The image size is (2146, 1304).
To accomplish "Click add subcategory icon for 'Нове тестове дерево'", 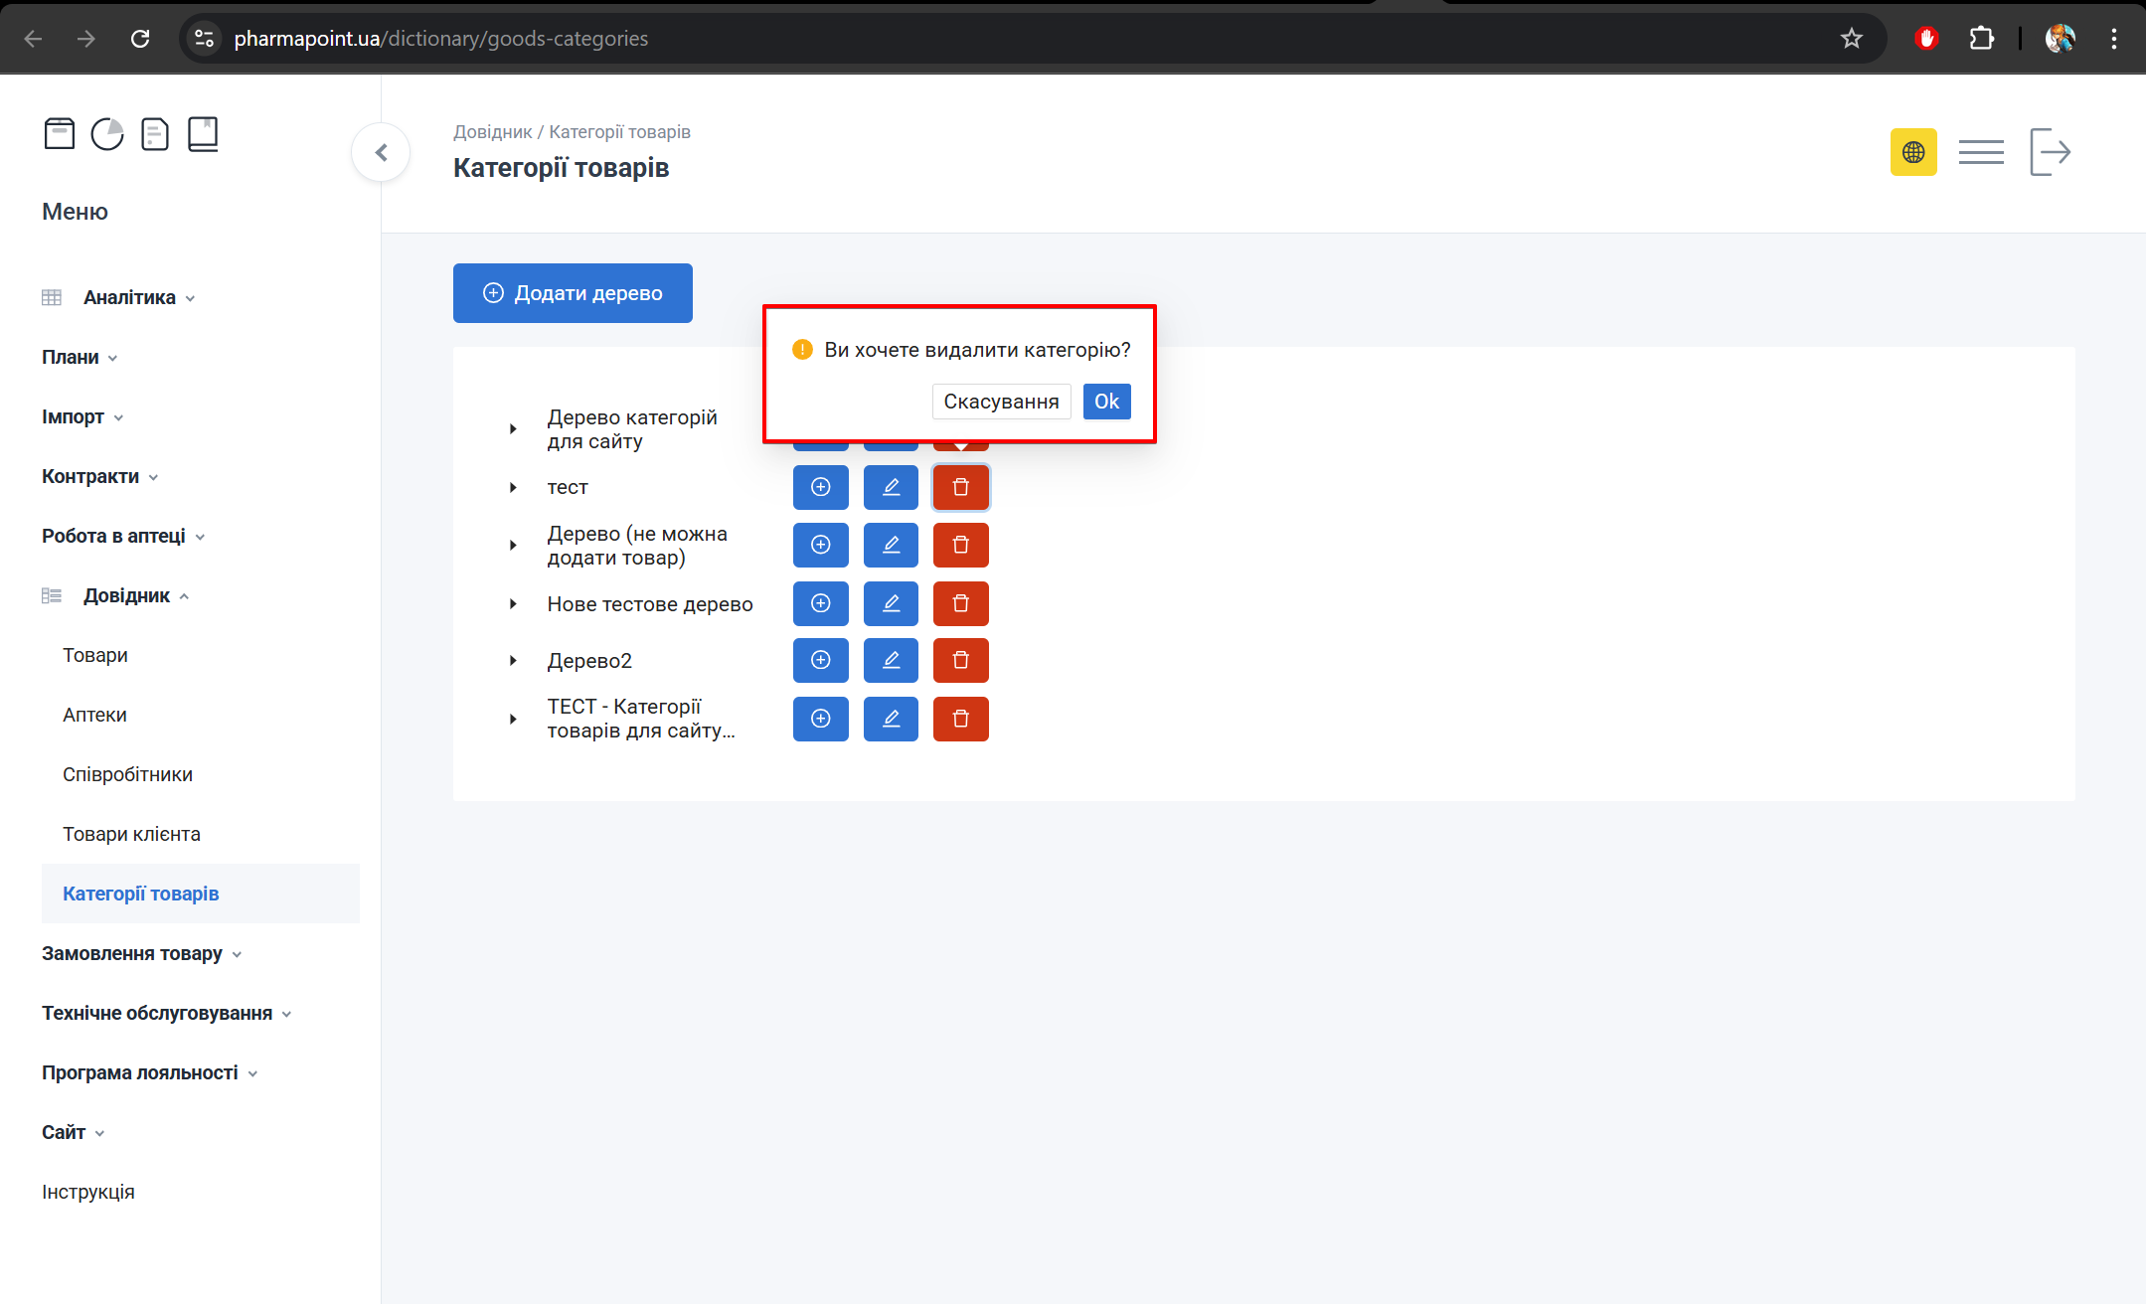I will [820, 603].
